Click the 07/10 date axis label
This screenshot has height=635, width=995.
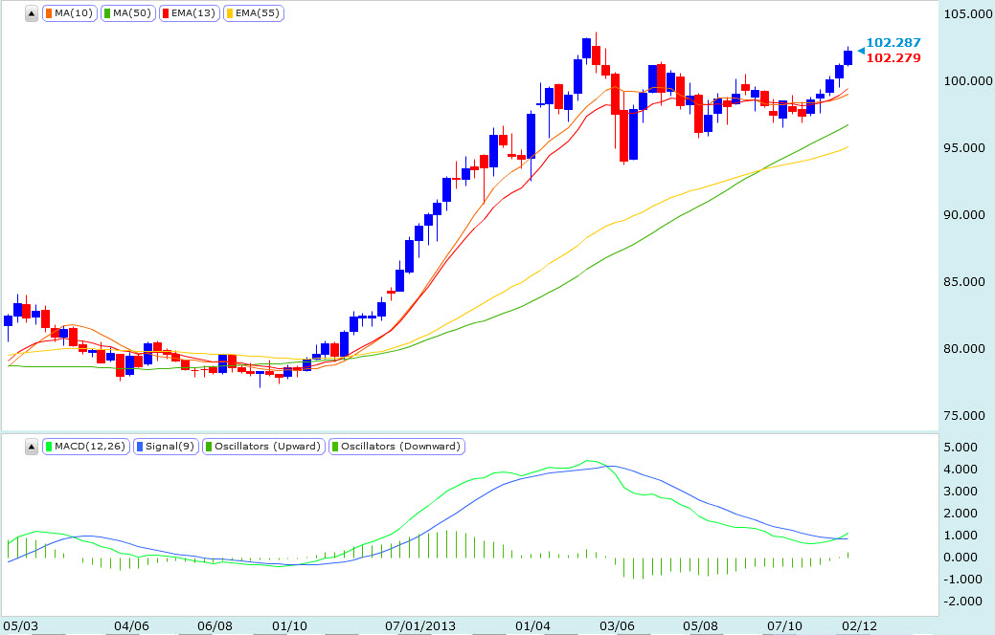pyautogui.click(x=784, y=626)
